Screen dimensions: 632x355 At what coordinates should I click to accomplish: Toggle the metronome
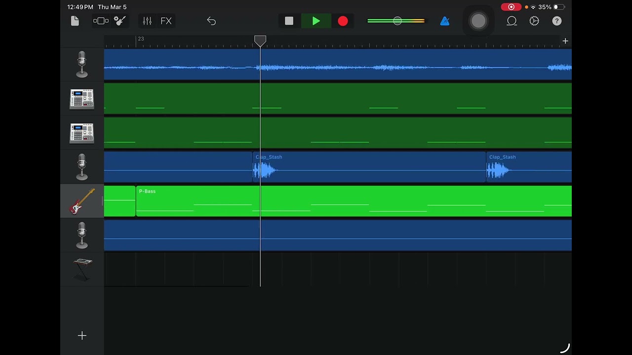(x=445, y=21)
